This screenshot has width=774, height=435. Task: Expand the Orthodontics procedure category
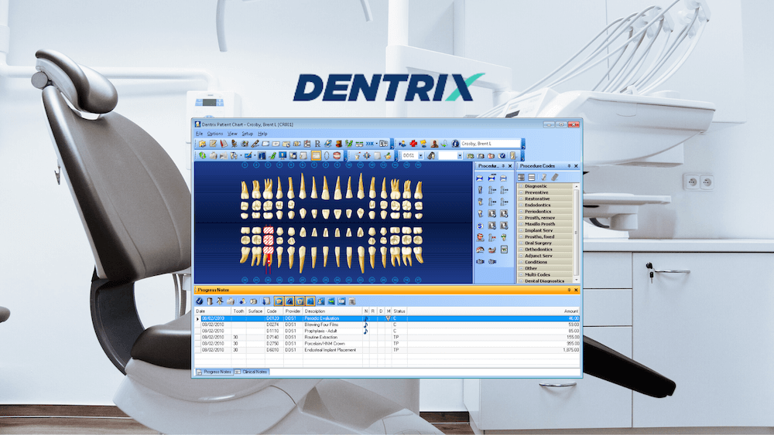click(521, 250)
